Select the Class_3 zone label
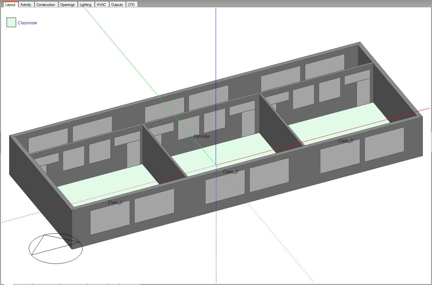The image size is (432, 285). (x=345, y=141)
